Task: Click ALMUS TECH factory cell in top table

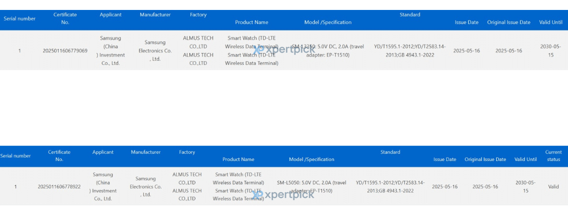Action: 198,51
